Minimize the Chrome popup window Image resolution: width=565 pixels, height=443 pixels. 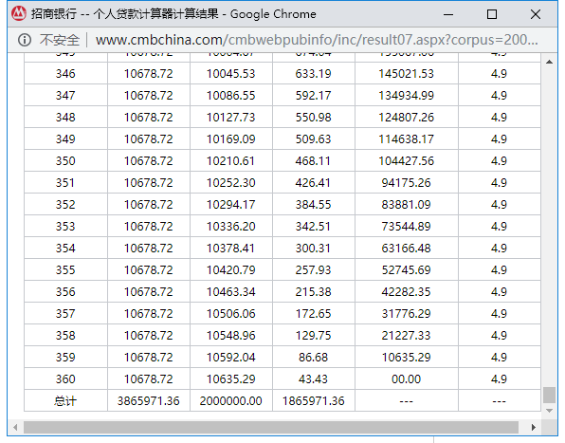click(x=447, y=14)
